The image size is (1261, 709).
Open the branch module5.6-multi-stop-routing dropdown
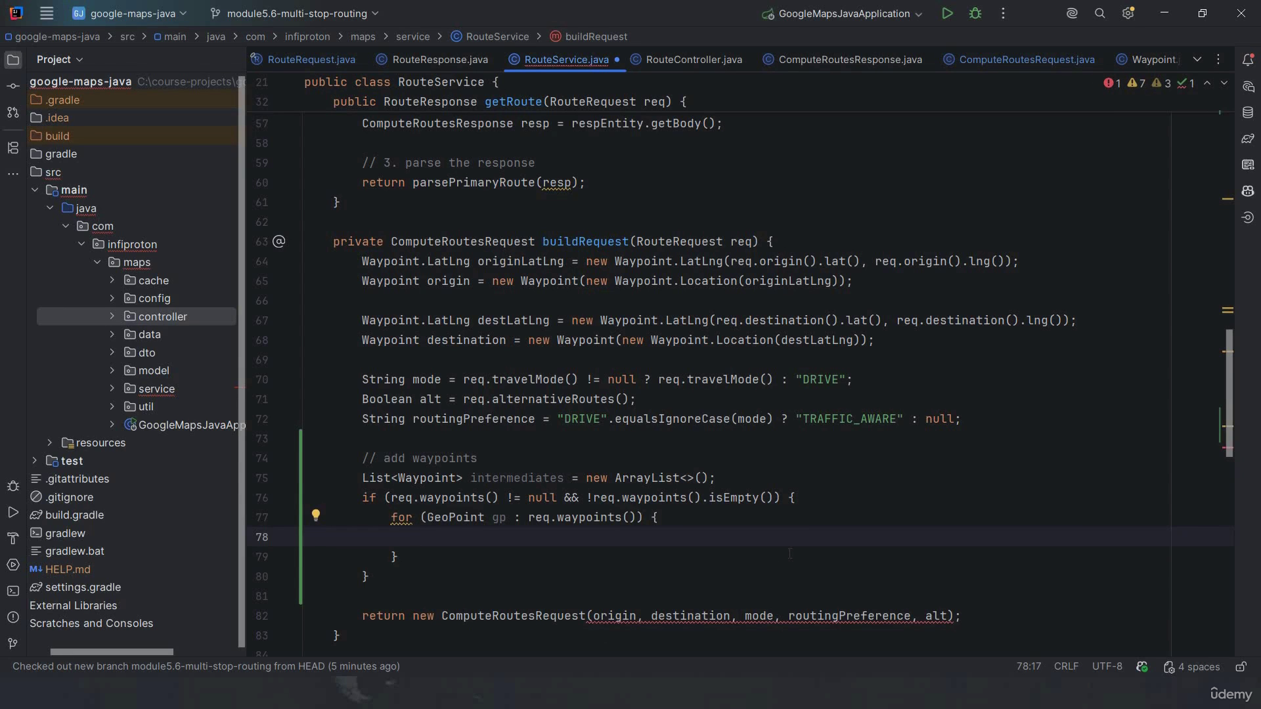pyautogui.click(x=294, y=13)
